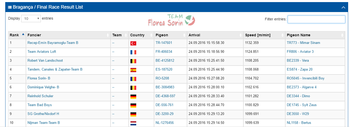The height and width of the screenshot is (127, 350).
Task: Open pigeon name RO5045 - Invencibili Boy
Action: point(305,78)
